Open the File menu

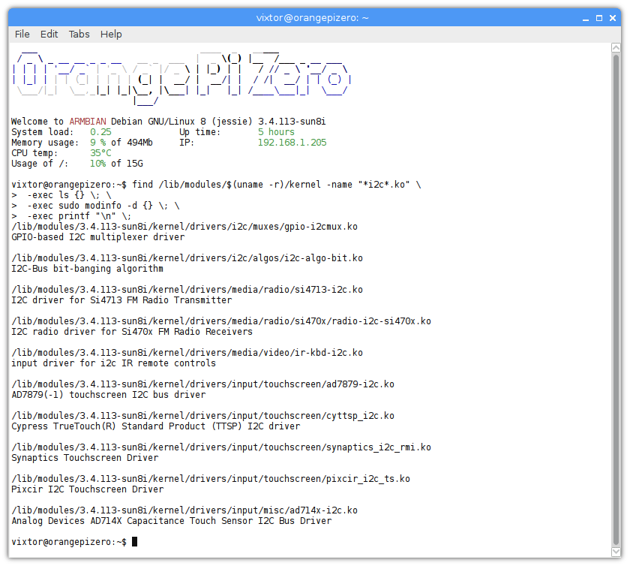[22, 34]
